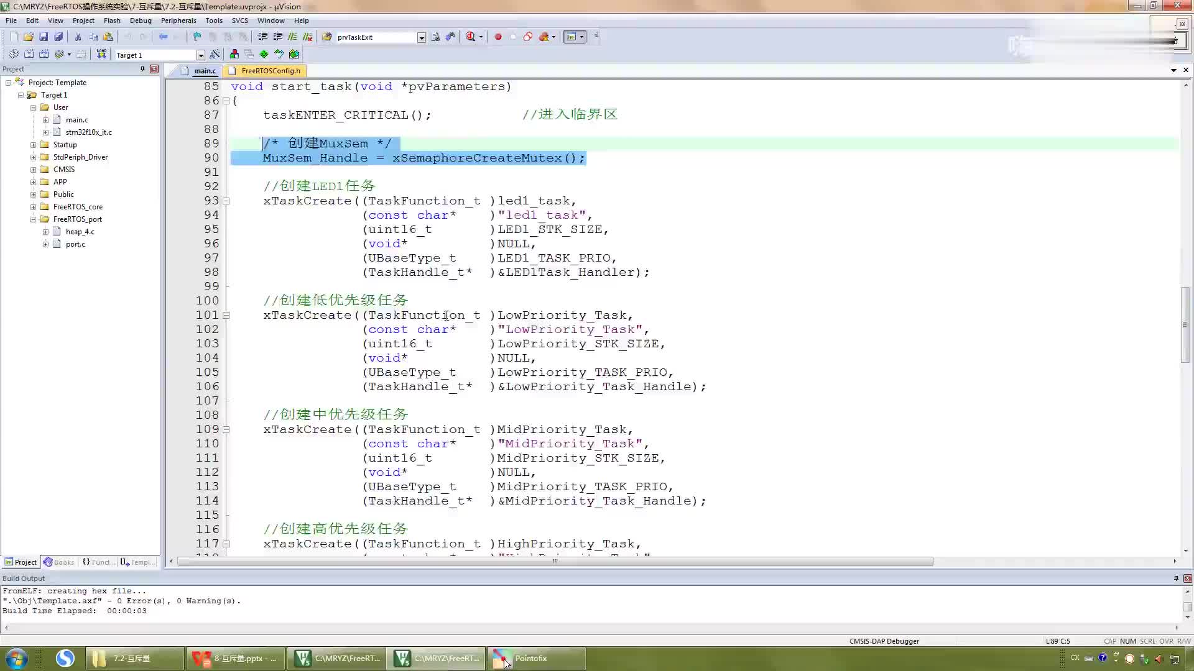Open the Target 1 dropdown

200,55
